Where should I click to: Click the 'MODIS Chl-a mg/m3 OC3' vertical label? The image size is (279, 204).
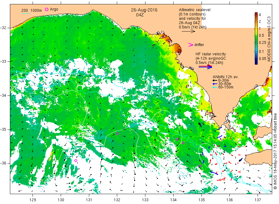click(269, 39)
